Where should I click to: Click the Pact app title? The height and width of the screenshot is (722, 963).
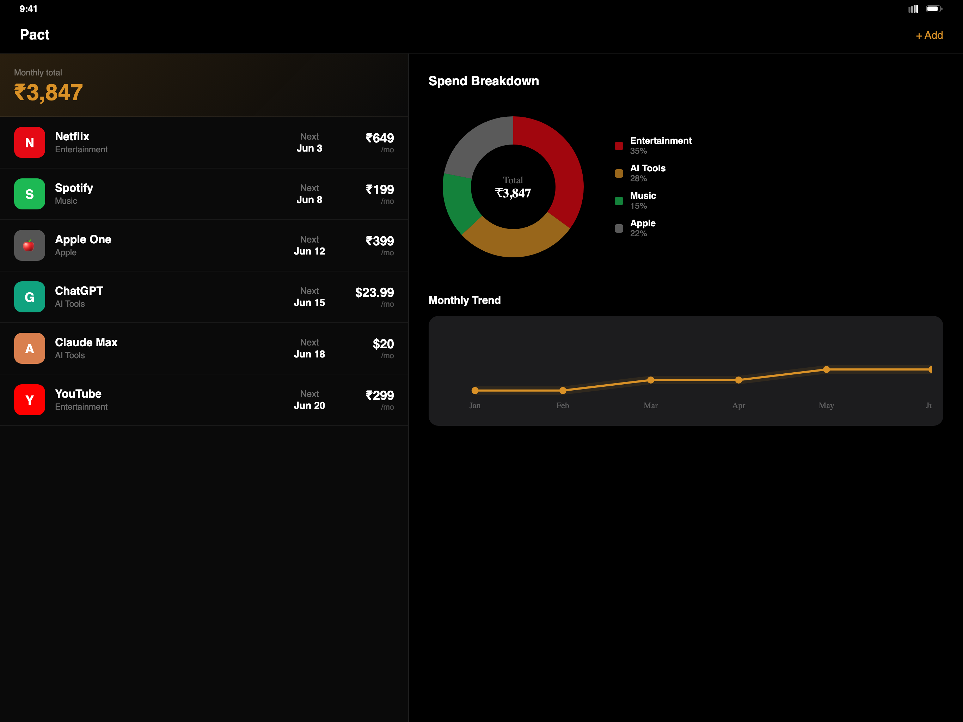click(x=35, y=35)
